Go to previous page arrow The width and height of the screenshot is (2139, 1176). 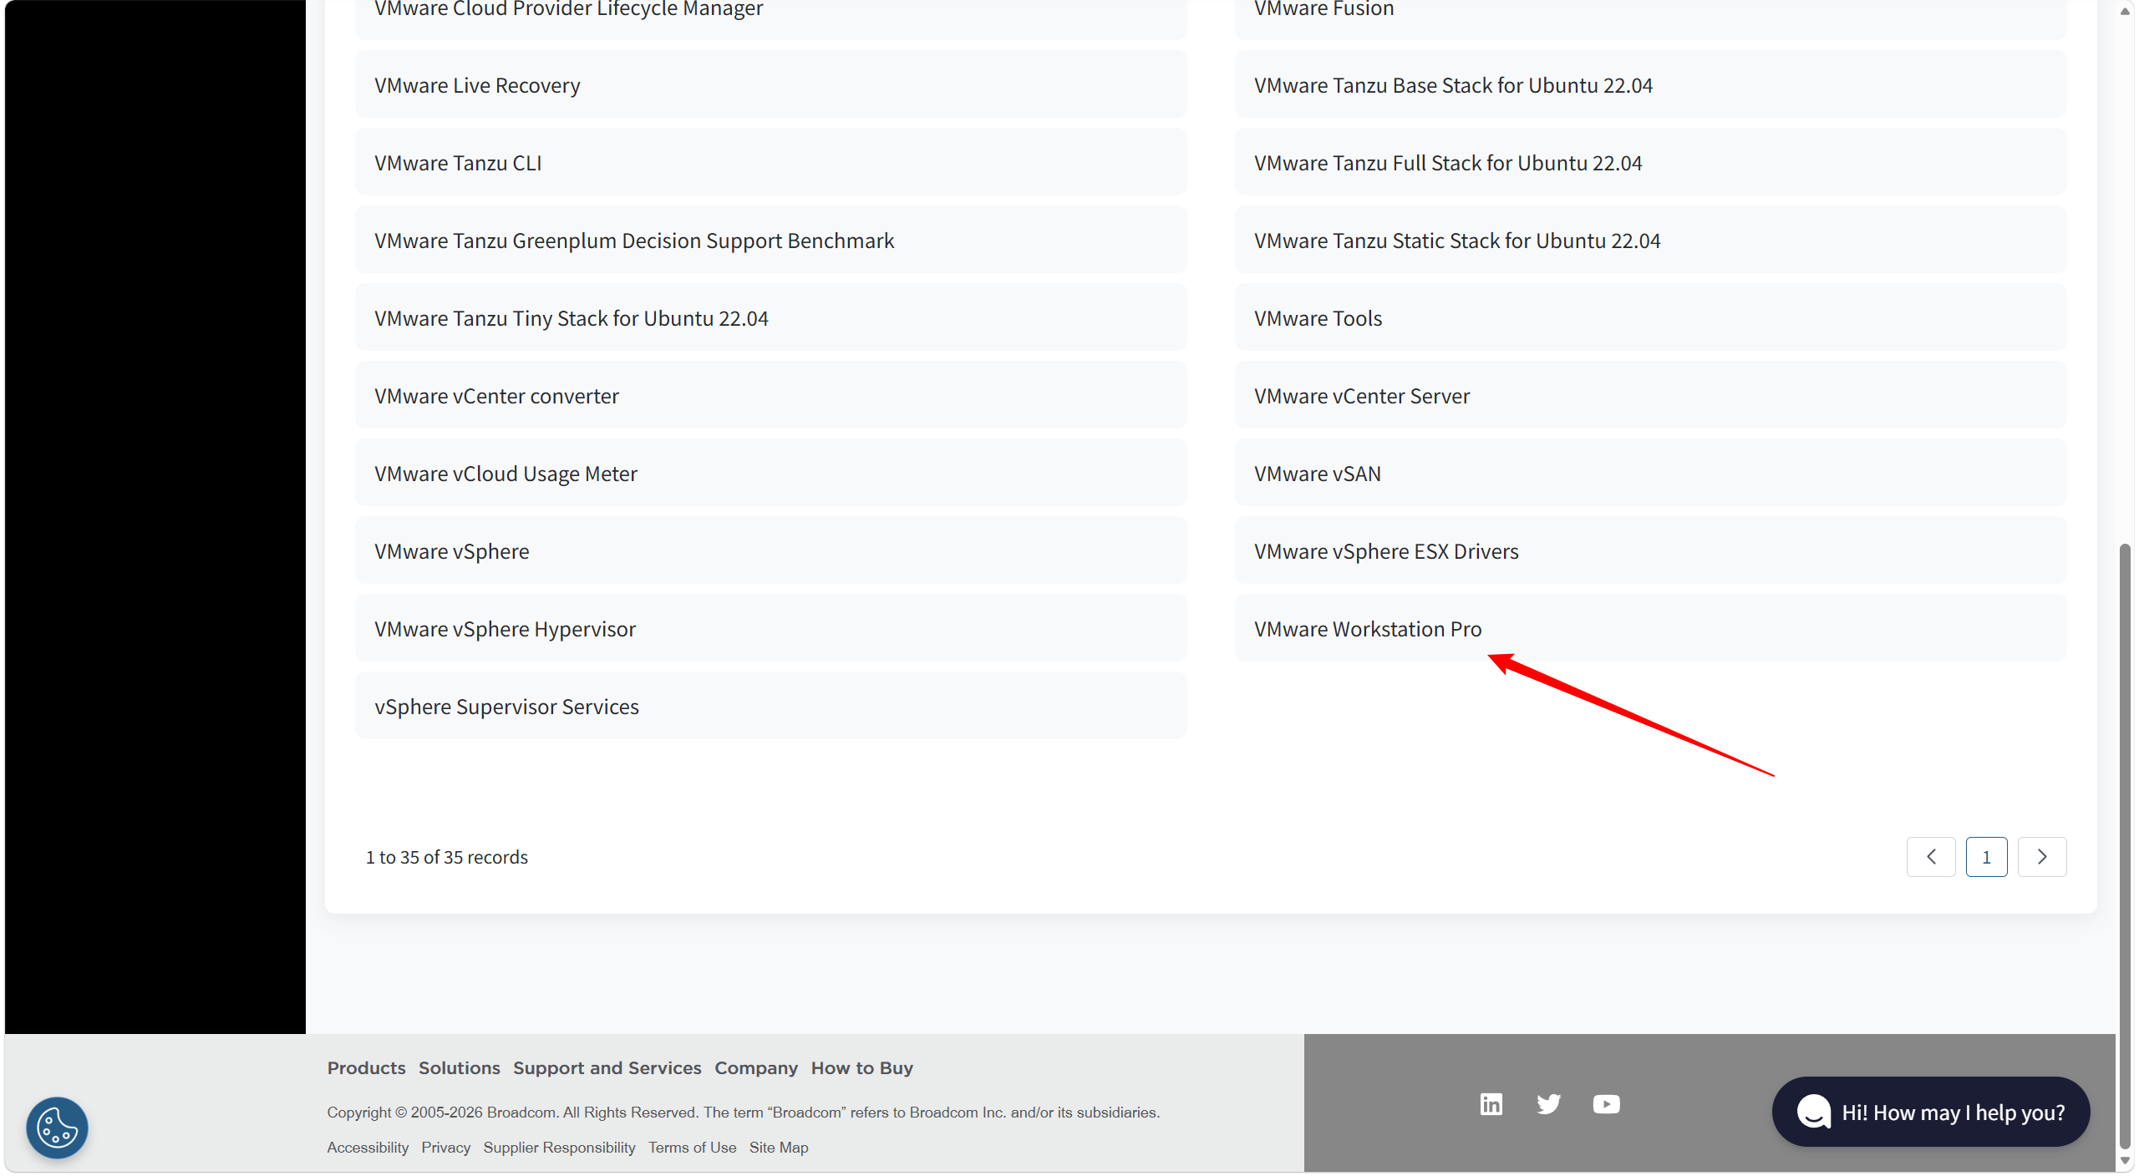tap(1931, 857)
